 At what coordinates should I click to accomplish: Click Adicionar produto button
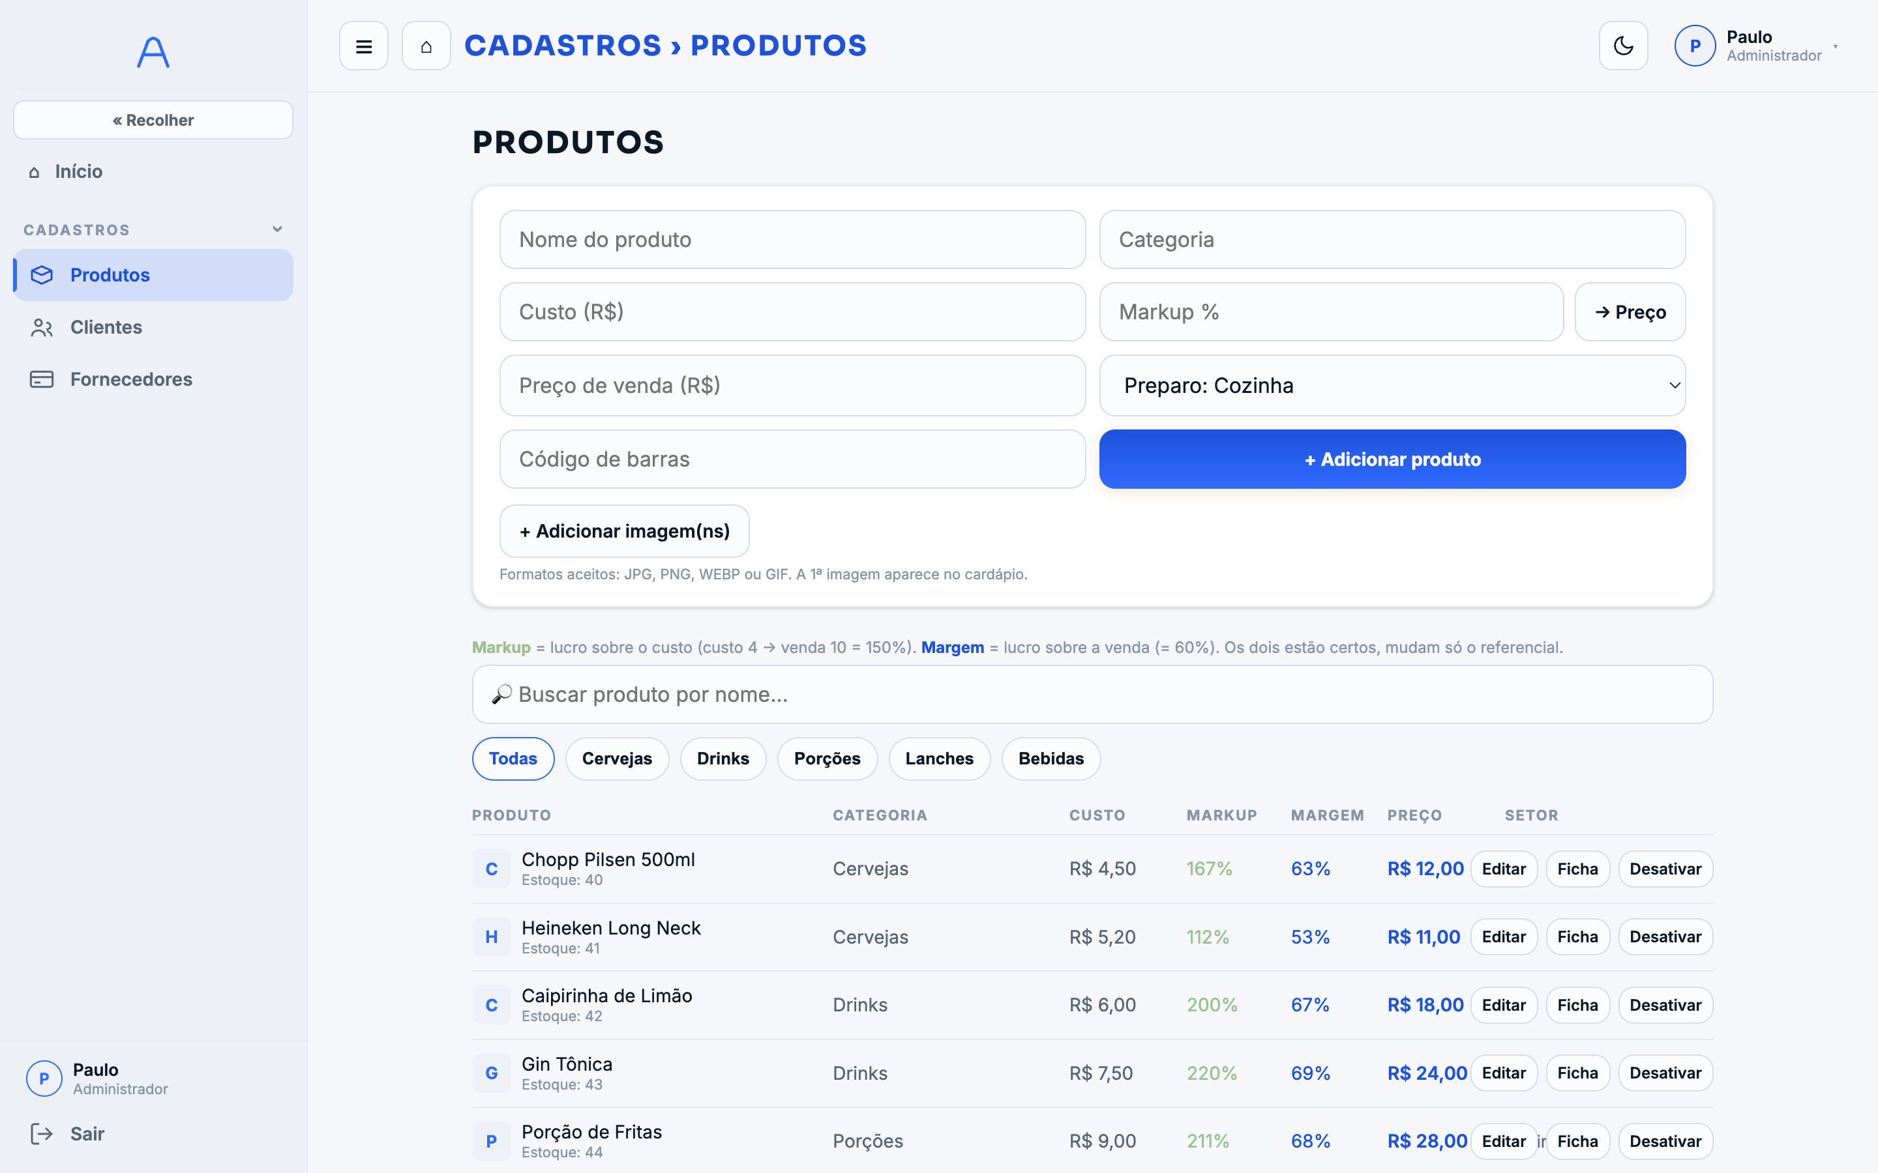tap(1392, 459)
